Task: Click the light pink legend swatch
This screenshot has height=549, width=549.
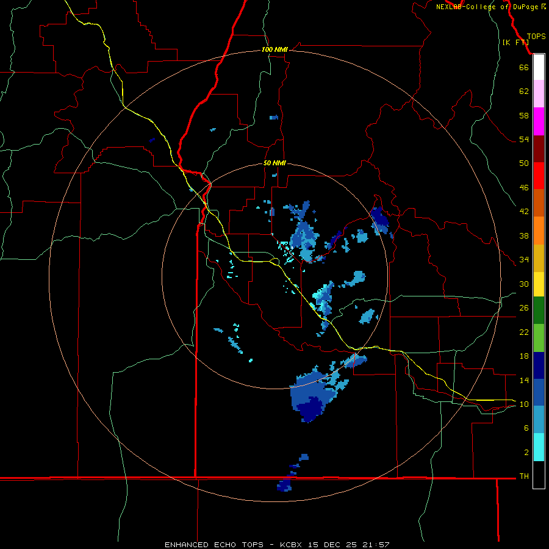Action: click(x=539, y=94)
